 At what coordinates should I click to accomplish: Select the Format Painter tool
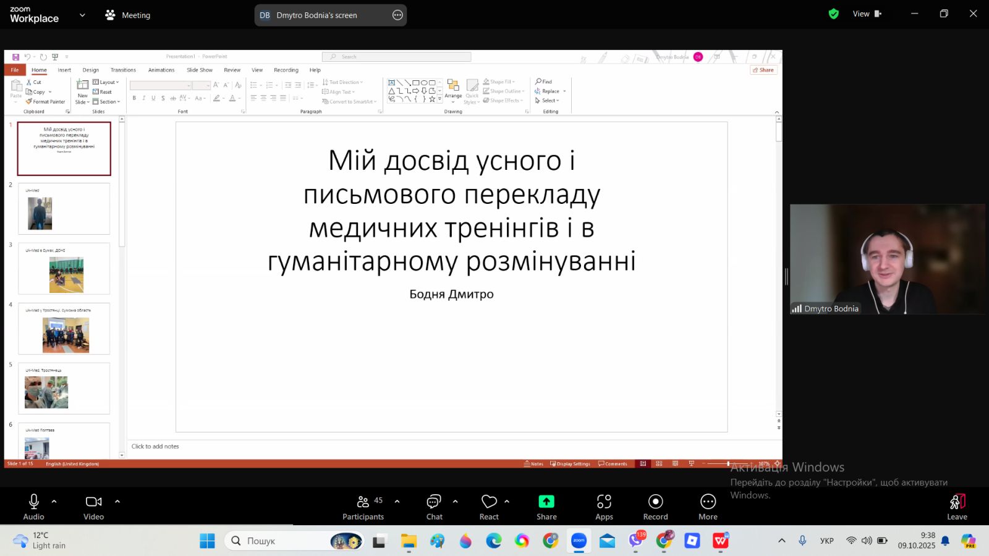(x=46, y=101)
